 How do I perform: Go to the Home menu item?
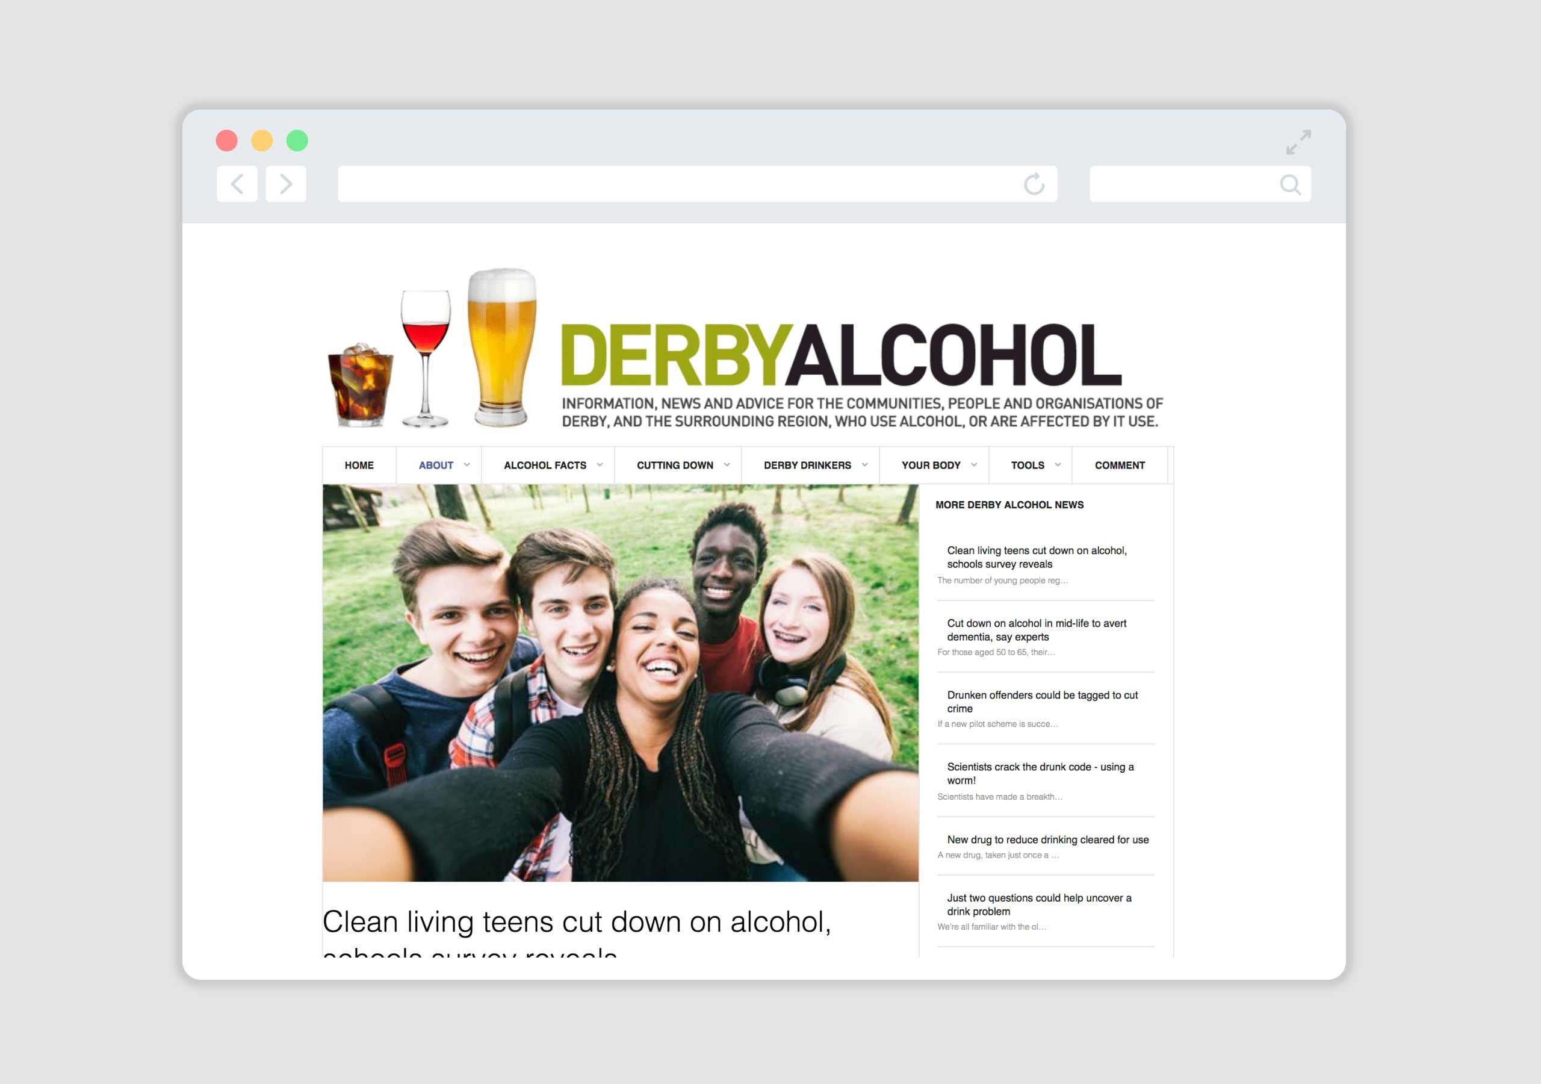[x=359, y=466]
